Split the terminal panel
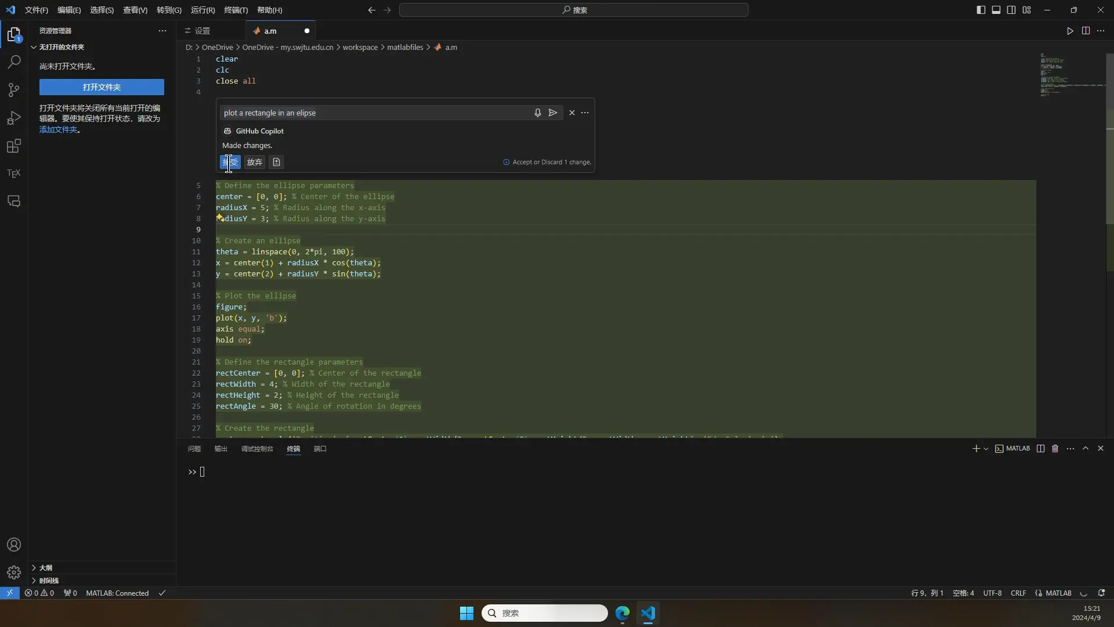The width and height of the screenshot is (1114, 627). [1040, 448]
